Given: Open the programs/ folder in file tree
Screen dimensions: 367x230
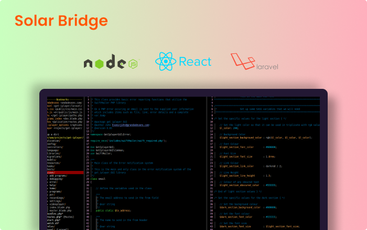Looking at the screenshot, I should (56, 191).
